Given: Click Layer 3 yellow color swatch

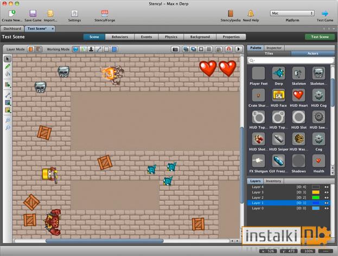Looking at the screenshot, I should pos(316,192).
